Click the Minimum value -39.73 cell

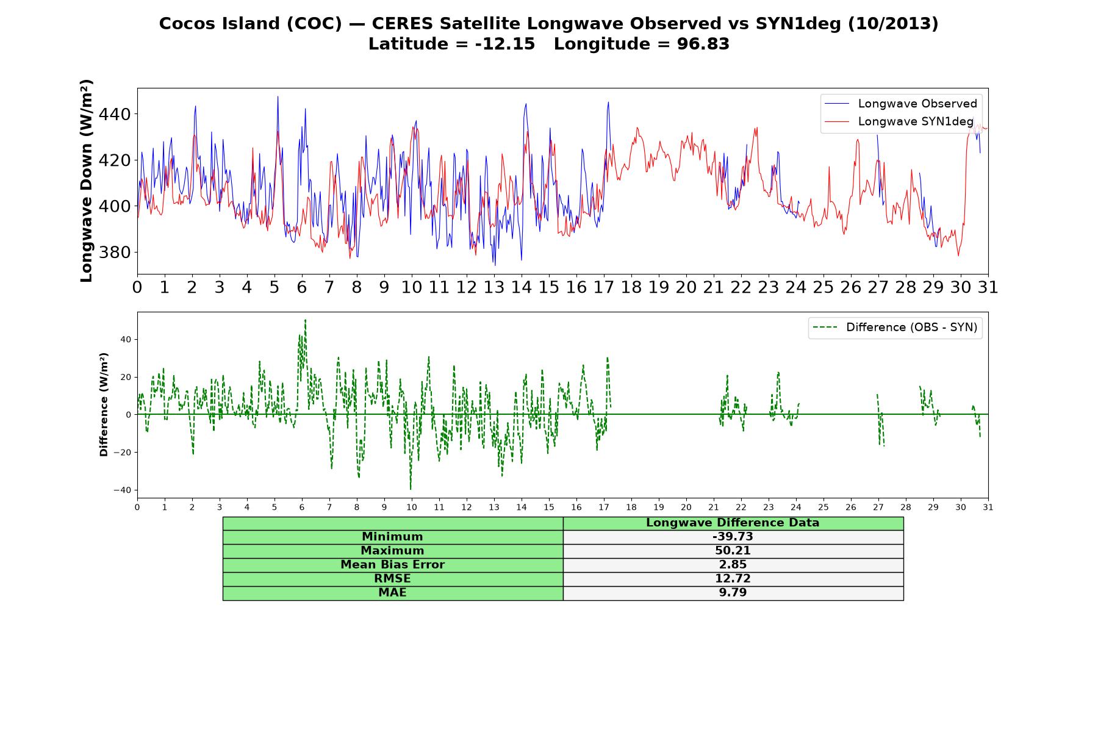(733, 537)
